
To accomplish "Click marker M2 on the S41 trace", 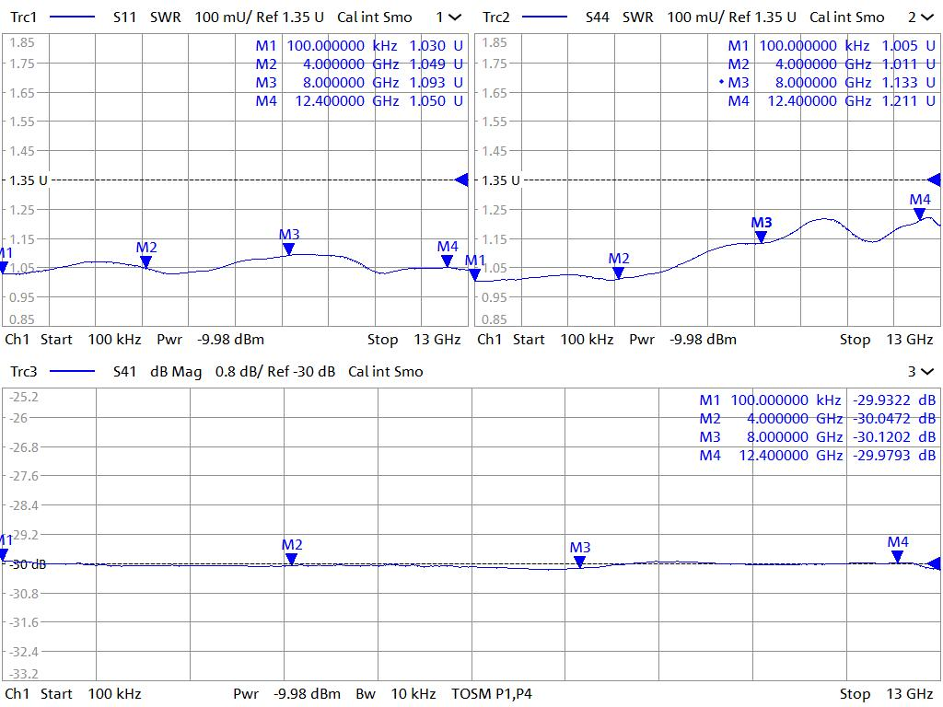I will tap(291, 558).
